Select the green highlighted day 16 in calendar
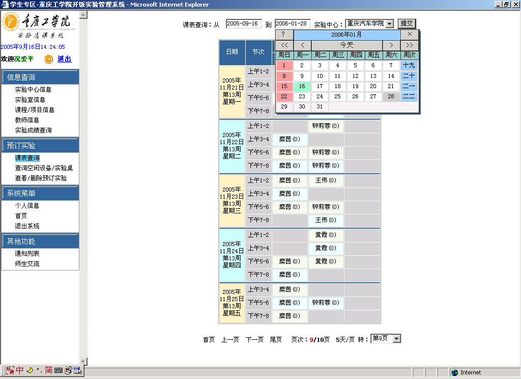This screenshot has height=379, width=521. [302, 87]
